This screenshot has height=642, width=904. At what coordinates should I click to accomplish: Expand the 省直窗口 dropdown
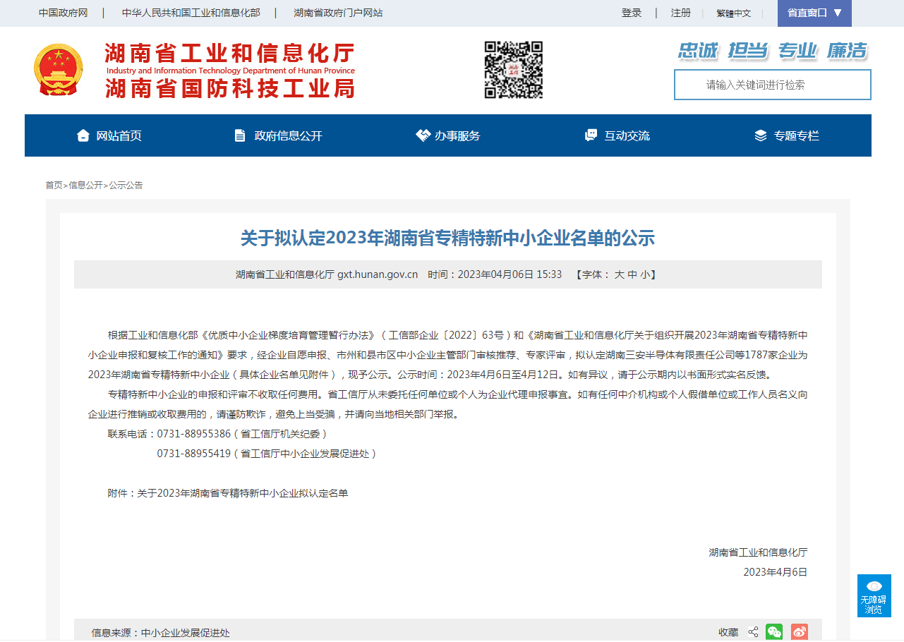coord(814,13)
